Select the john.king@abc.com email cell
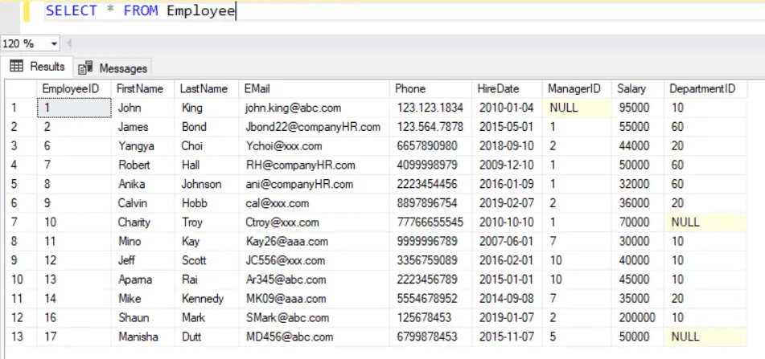 294,108
